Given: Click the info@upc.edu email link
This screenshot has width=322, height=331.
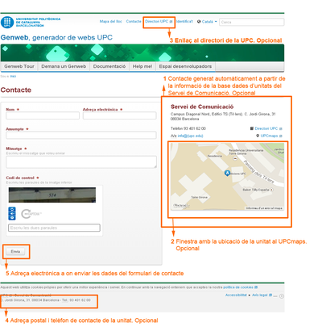Looking at the screenshot, I should pyautogui.click(x=191, y=136).
